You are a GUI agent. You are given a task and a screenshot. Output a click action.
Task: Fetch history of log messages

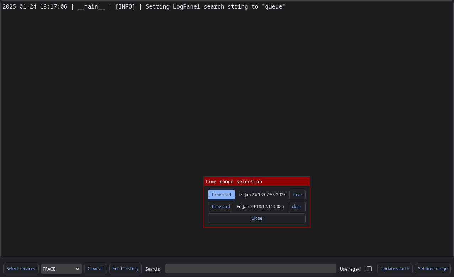point(125,268)
